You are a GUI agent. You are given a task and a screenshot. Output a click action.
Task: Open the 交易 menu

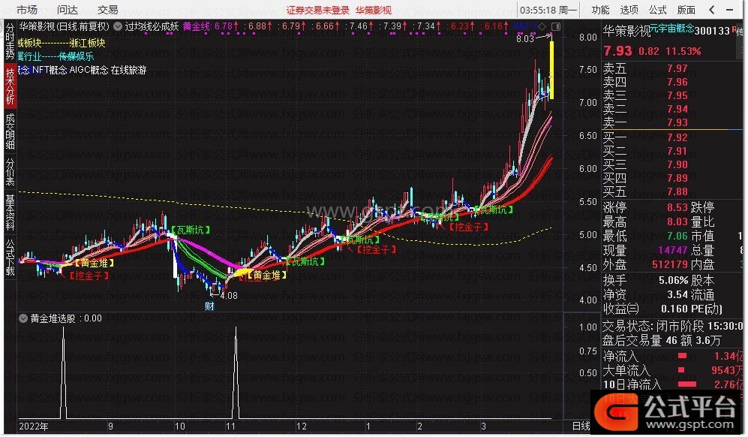[x=107, y=10]
